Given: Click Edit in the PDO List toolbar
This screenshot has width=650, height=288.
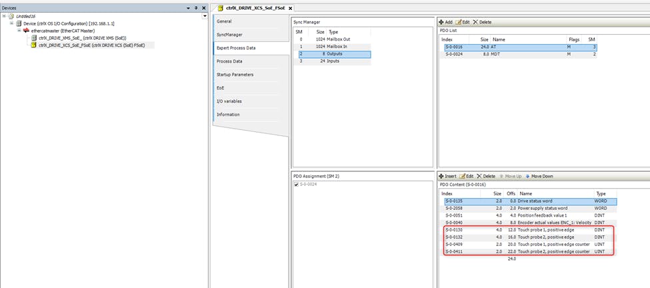Looking at the screenshot, I should coord(463,22).
